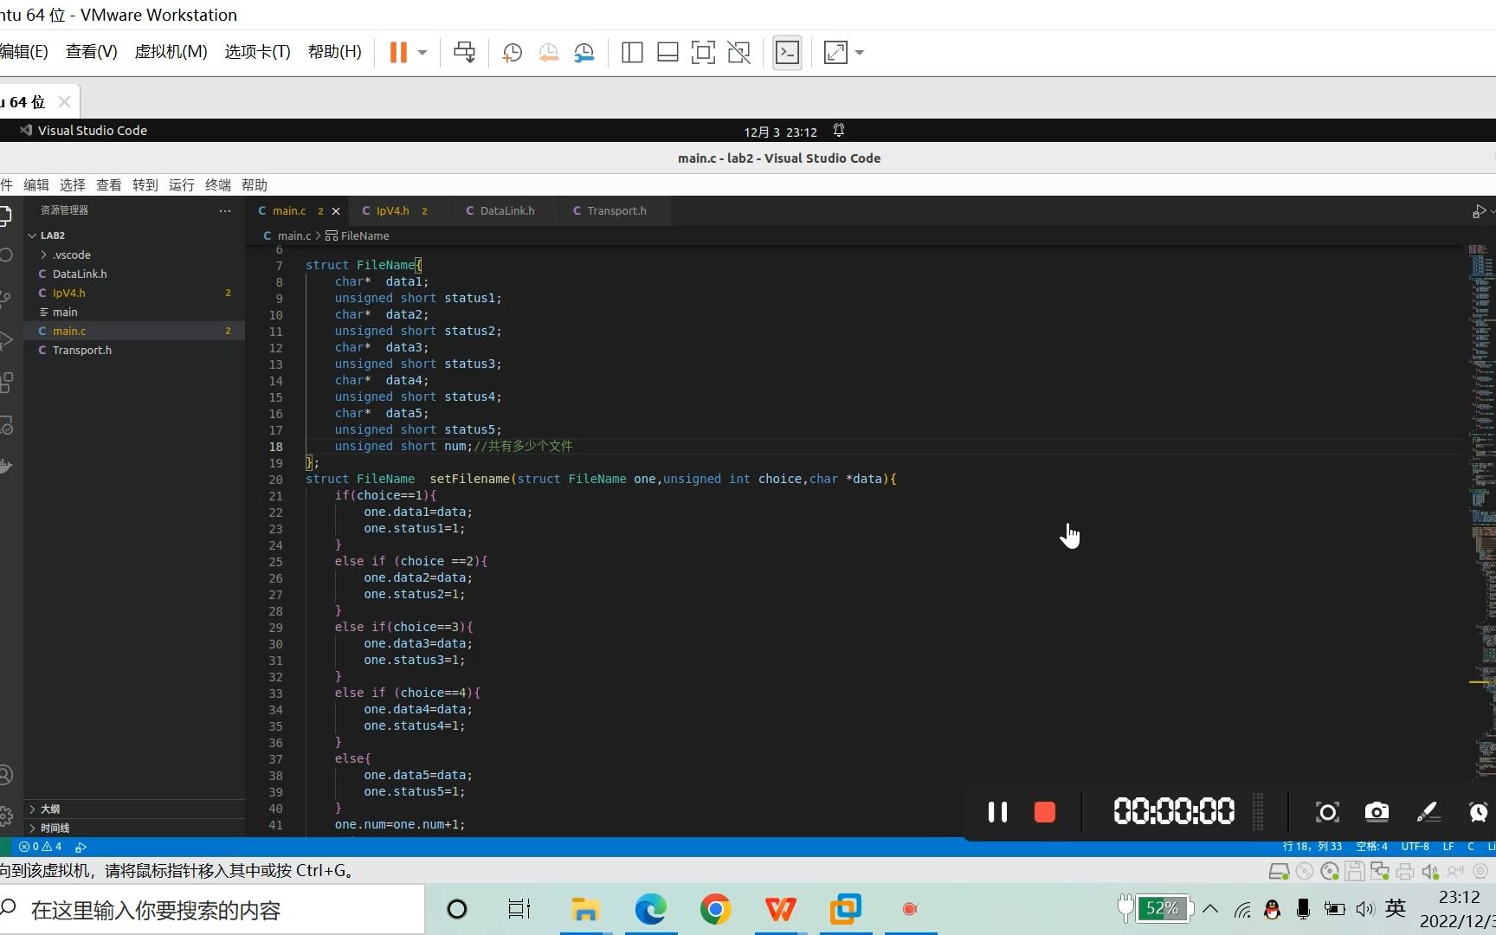1496x935 pixels.
Task: Revert to VMware snapshot icon
Action: [549, 53]
